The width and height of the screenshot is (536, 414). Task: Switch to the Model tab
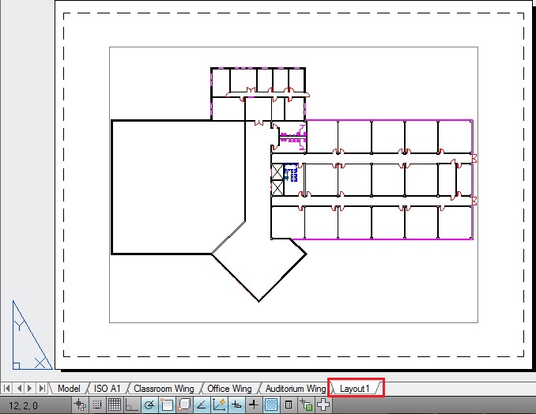click(69, 389)
